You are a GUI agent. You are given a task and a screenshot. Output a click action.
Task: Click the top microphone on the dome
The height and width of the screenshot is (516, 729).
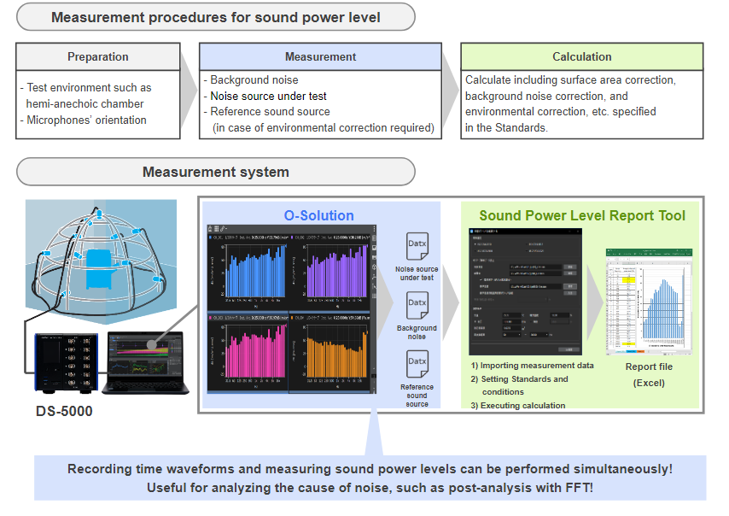tap(99, 214)
